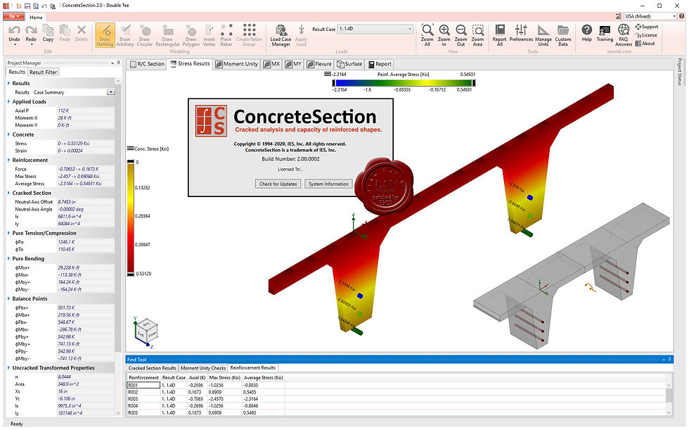This screenshot has height=430, width=689.
Task: Click the Zoom Out icon
Action: point(461,35)
